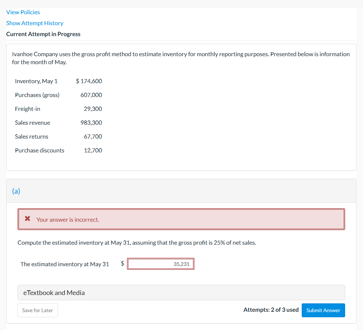
Task: Select the estimated inventory answer field
Action: [161, 264]
